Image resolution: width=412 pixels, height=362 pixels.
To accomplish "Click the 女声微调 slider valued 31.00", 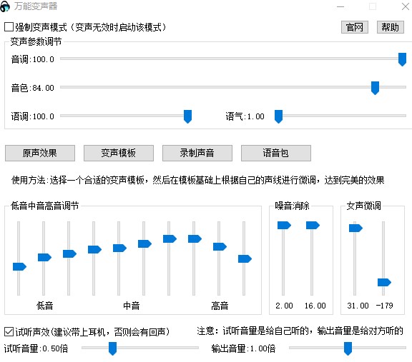I will click(355, 228).
